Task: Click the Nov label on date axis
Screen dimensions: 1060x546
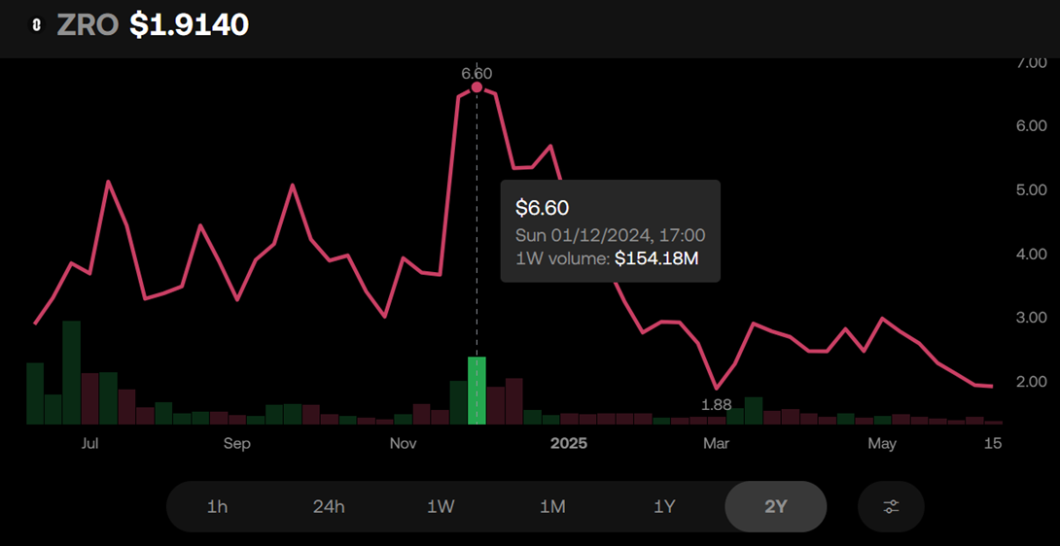Action: coord(404,444)
